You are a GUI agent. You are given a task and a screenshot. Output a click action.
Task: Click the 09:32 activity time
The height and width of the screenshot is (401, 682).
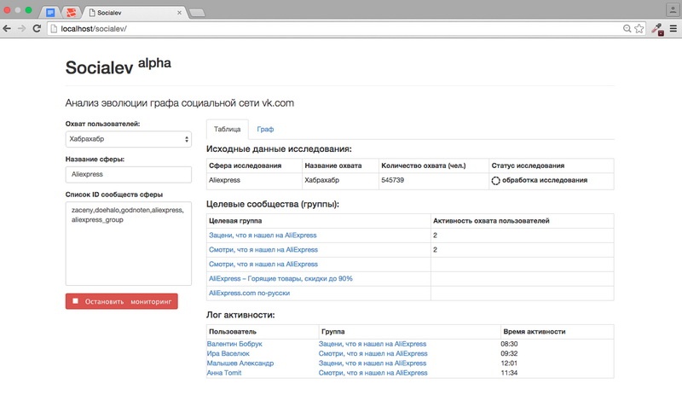[x=509, y=353]
